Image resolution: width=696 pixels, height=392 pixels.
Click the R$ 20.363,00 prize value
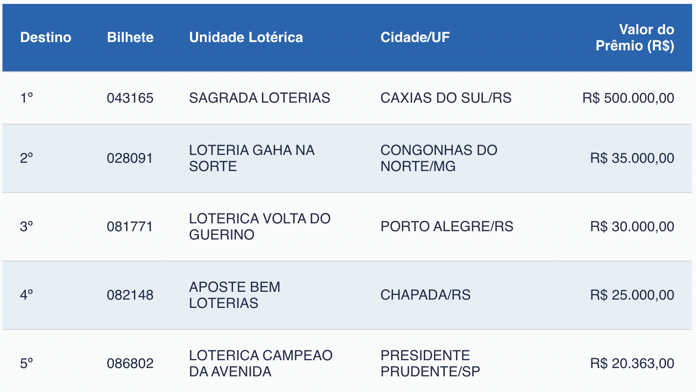pyautogui.click(x=632, y=364)
